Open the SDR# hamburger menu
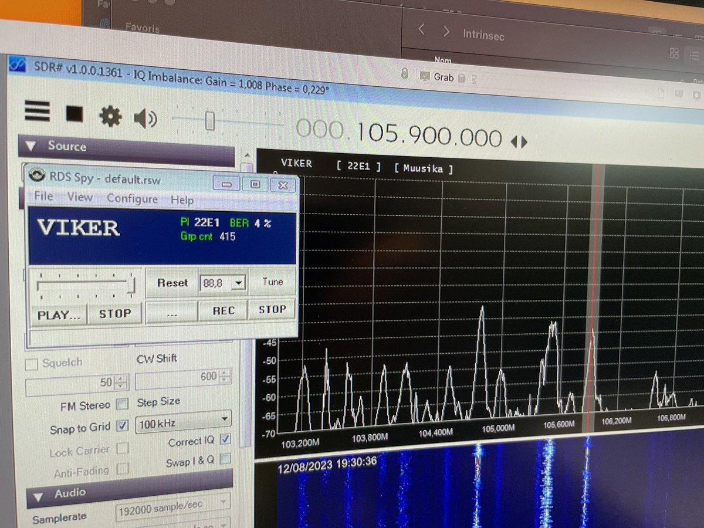This screenshot has width=704, height=528. point(37,111)
